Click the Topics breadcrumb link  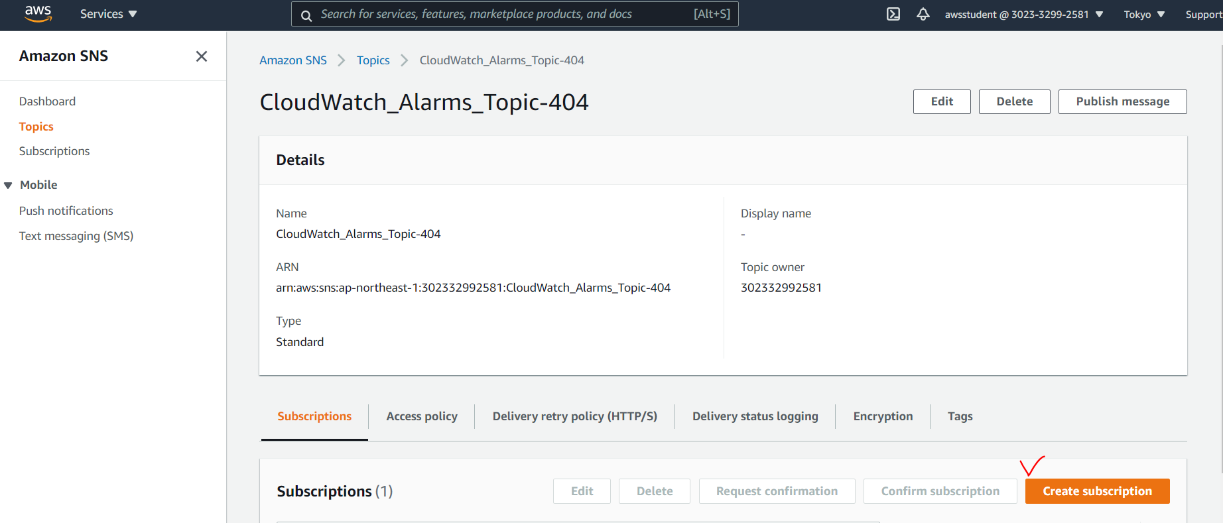click(x=373, y=60)
